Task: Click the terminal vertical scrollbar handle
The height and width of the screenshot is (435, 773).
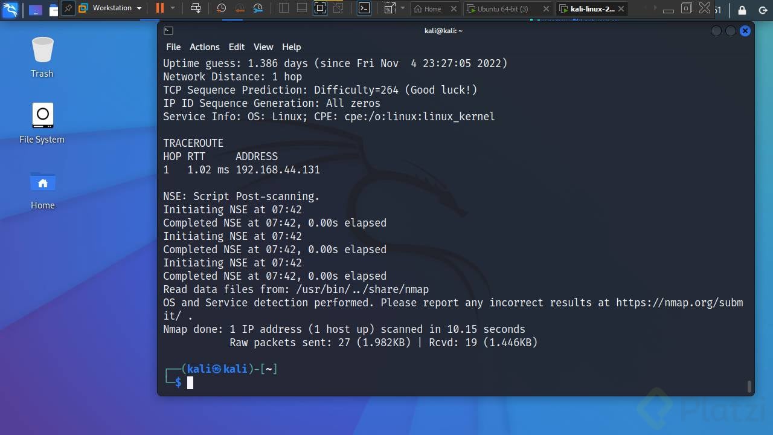Action: 750,387
